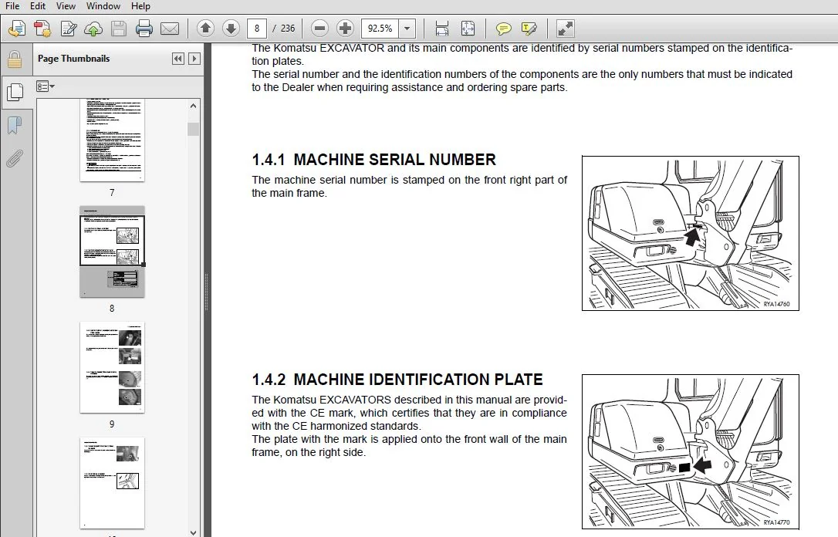The width and height of the screenshot is (838, 537).
Task: Go to previous page with up arrow
Action: [205, 29]
